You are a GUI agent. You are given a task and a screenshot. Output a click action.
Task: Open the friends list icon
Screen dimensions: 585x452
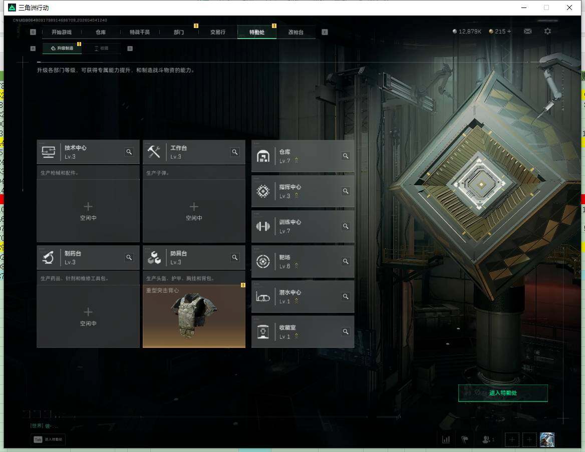[x=487, y=439]
